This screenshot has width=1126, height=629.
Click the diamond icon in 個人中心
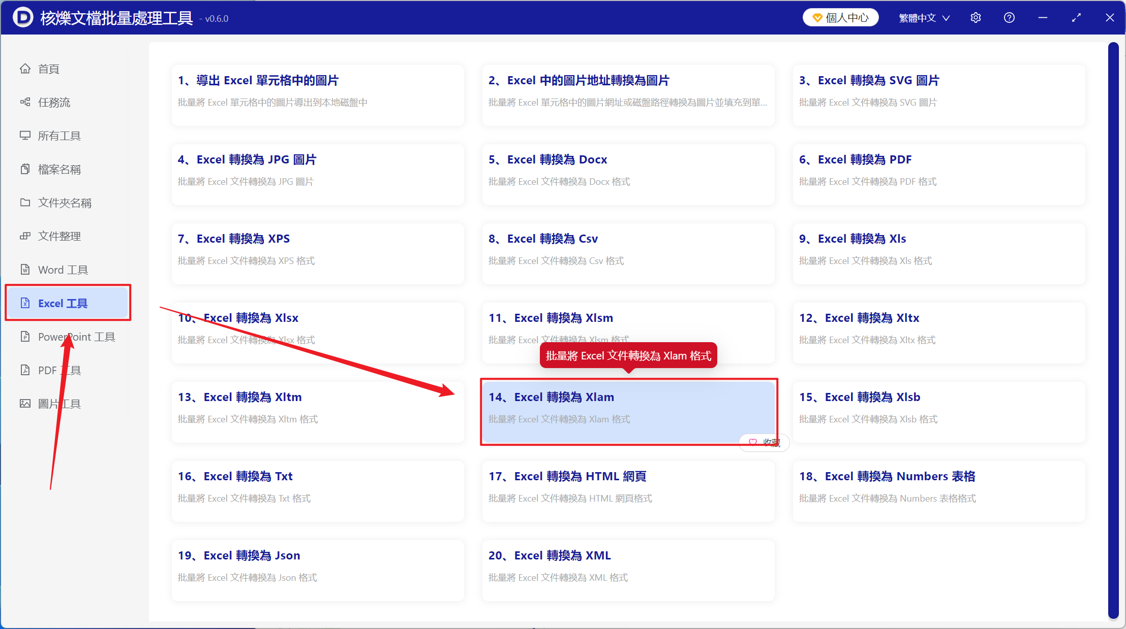(x=817, y=18)
